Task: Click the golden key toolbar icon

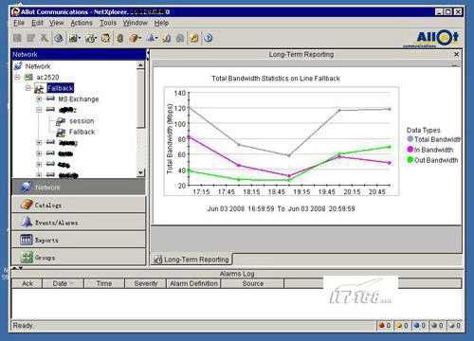Action: (x=194, y=38)
